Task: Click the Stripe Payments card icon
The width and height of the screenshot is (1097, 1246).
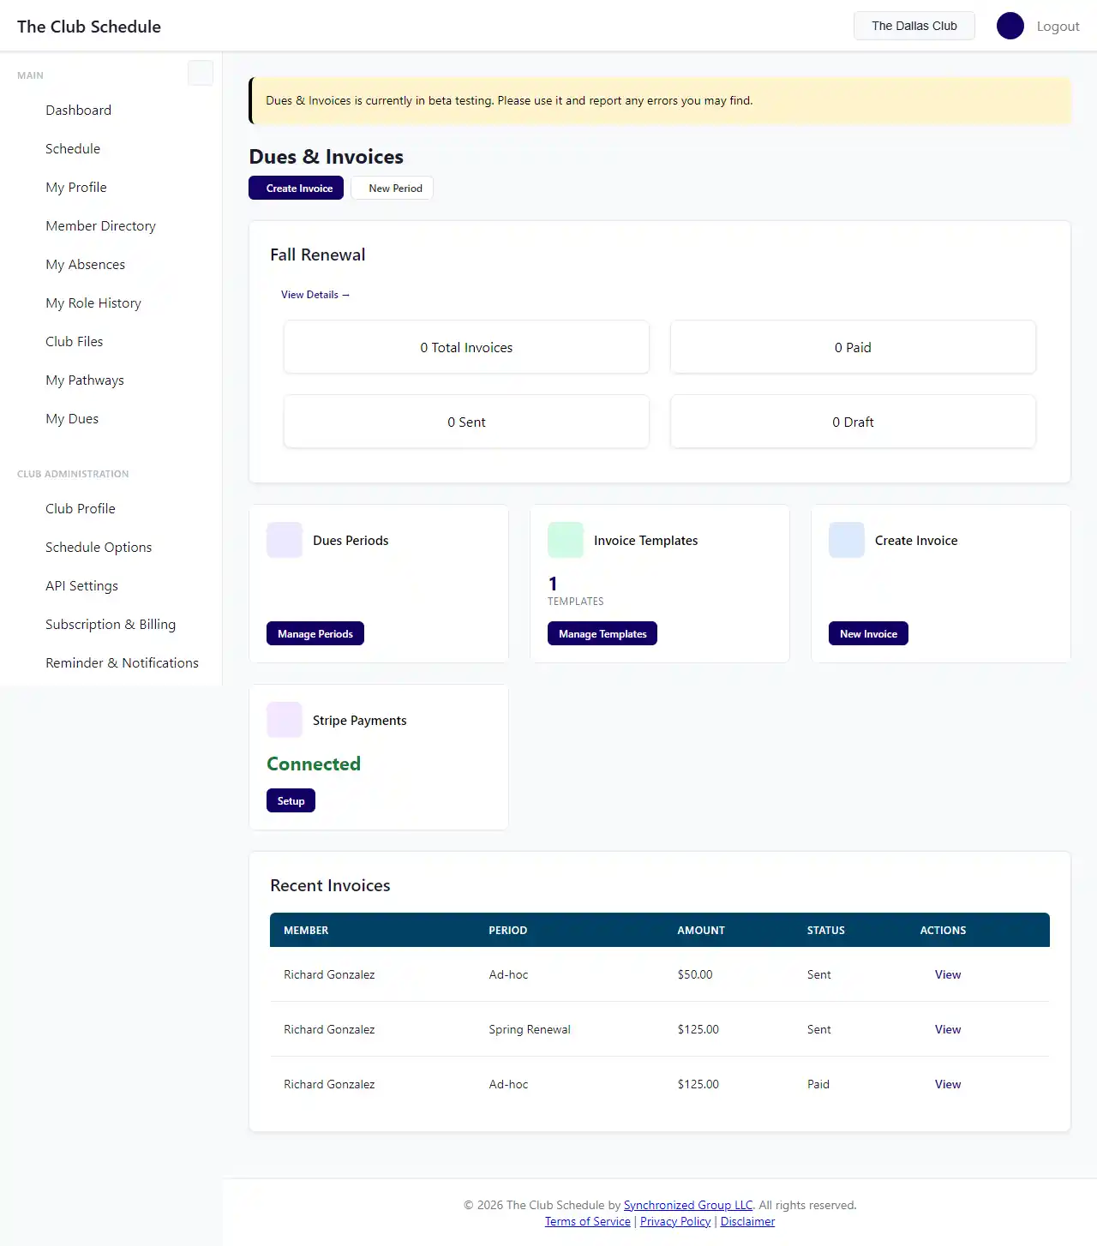Action: tap(285, 720)
